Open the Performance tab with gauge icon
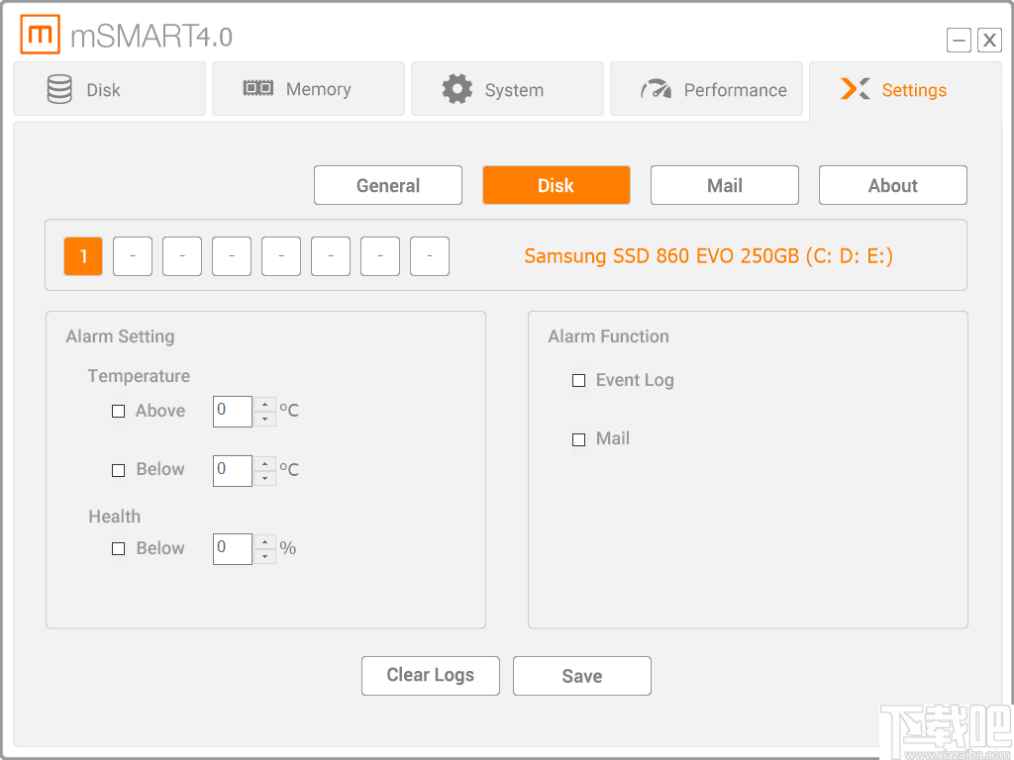This screenshot has width=1014, height=760. click(706, 89)
